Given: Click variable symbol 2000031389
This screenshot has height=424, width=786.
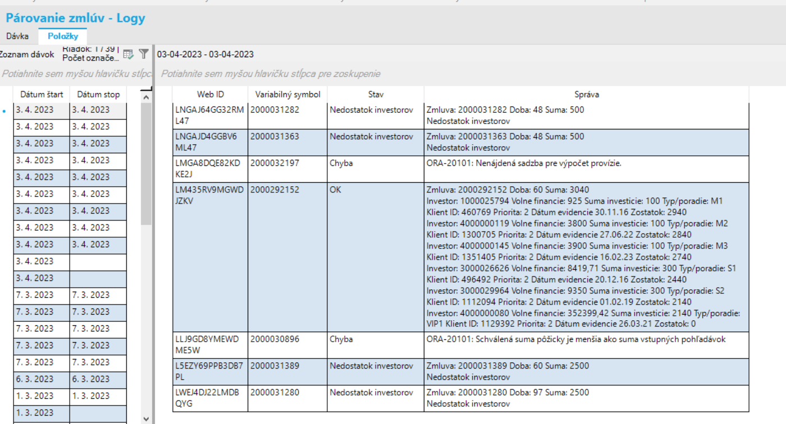Looking at the screenshot, I should click(275, 366).
